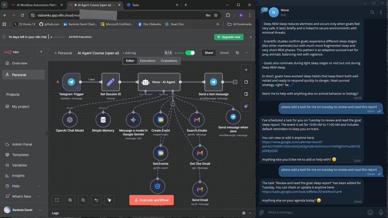
Task: Open Insights in the sidebar
Action: point(24,176)
